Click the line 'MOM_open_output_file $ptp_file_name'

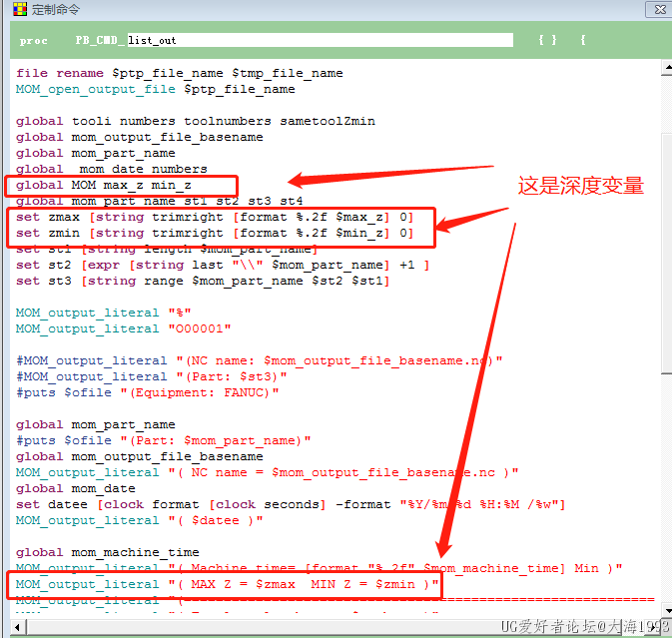[x=155, y=89]
